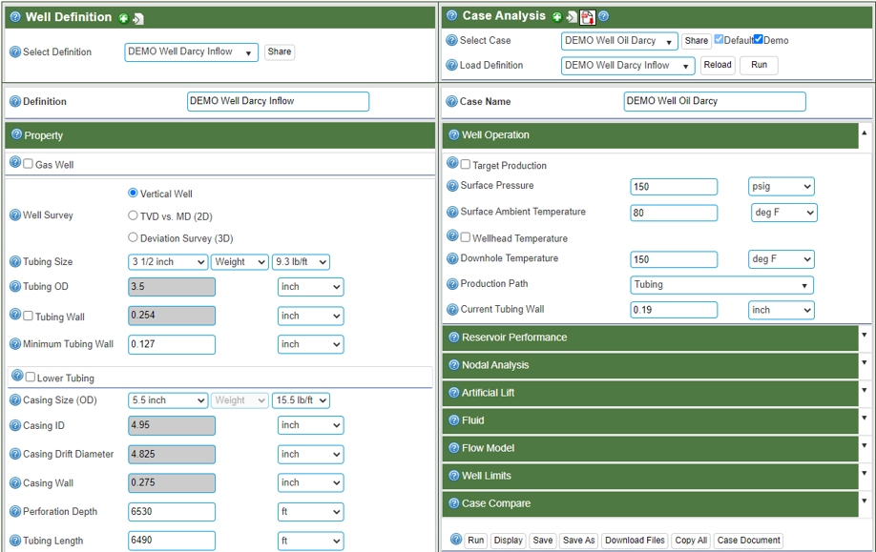876x552 pixels.
Task: Open help icon next to Select Definition
Action: pyautogui.click(x=15, y=51)
